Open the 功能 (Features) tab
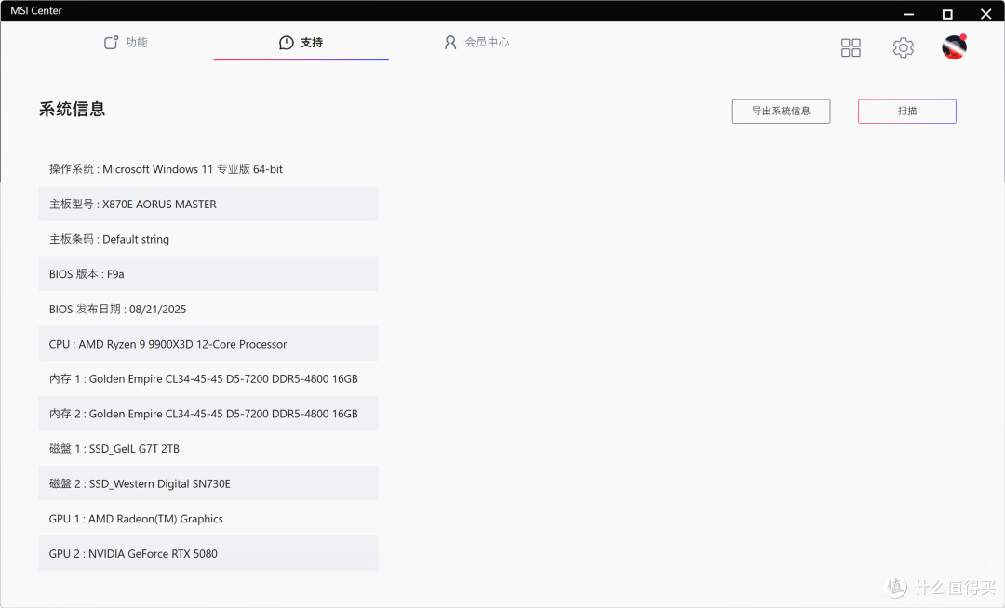 [x=126, y=42]
